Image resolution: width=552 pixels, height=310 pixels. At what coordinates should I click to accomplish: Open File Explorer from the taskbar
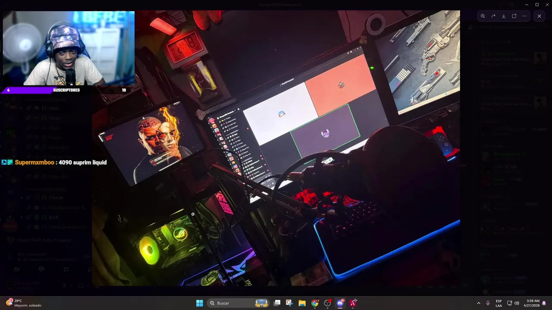pyautogui.click(x=302, y=303)
